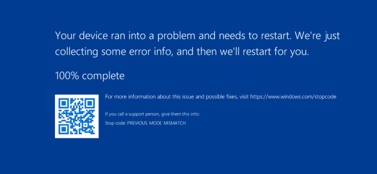377x174 pixels.
Task: Click the PREVIOUS MODE MISMATCH error text
Action: [x=156, y=123]
